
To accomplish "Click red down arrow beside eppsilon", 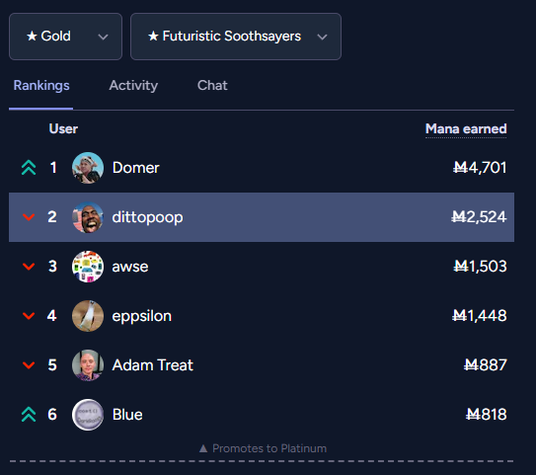I will [29, 316].
